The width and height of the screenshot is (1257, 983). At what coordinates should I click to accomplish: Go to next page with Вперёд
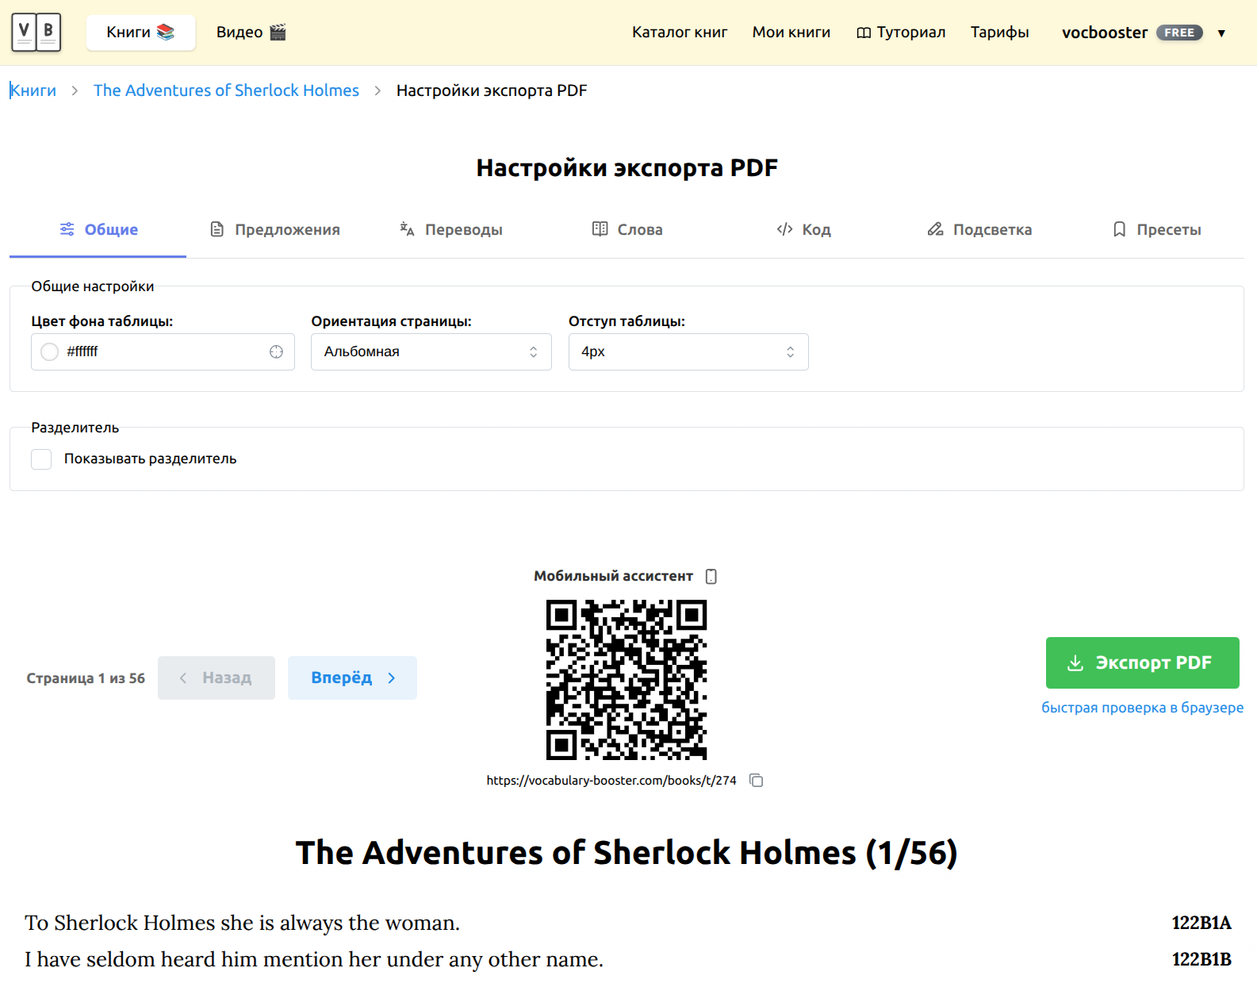352,678
